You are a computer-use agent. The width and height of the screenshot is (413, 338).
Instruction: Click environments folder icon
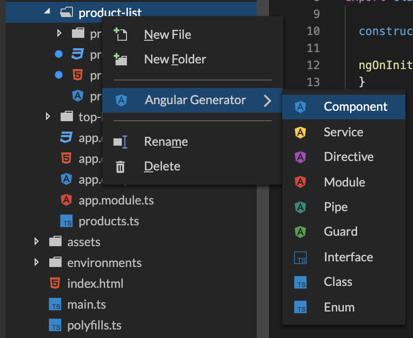(x=55, y=262)
